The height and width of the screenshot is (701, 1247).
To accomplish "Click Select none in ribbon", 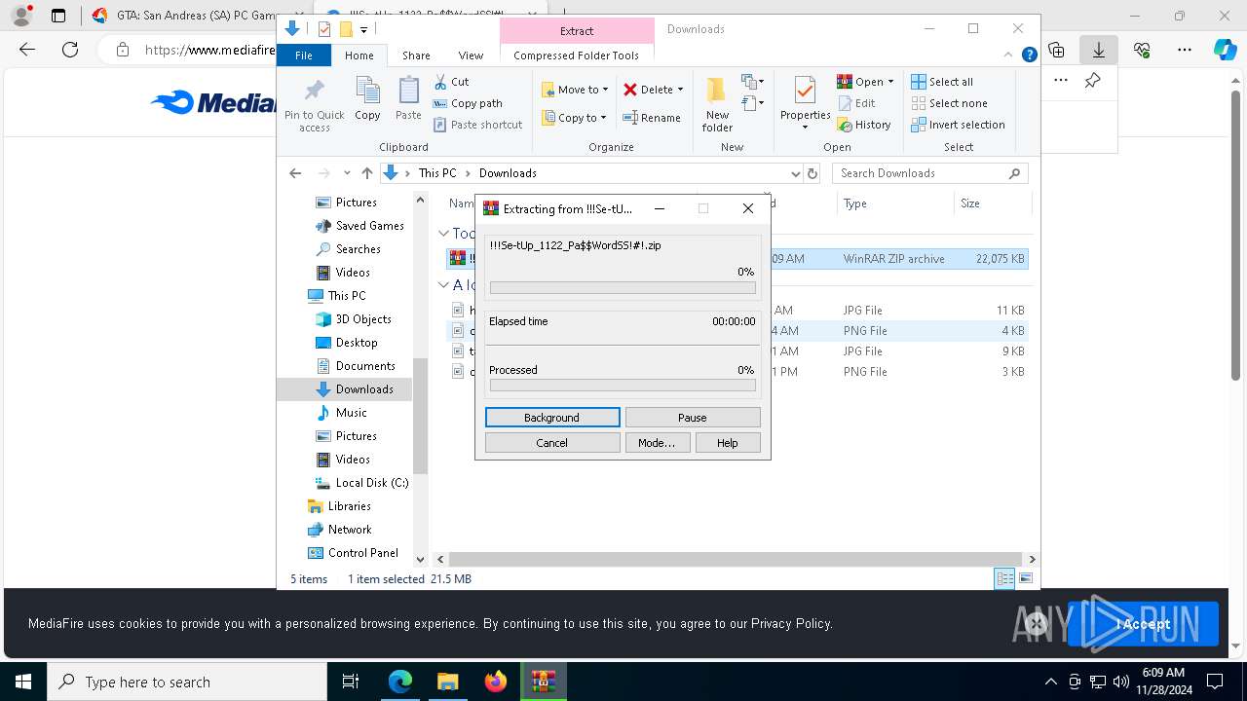I will pos(949,103).
